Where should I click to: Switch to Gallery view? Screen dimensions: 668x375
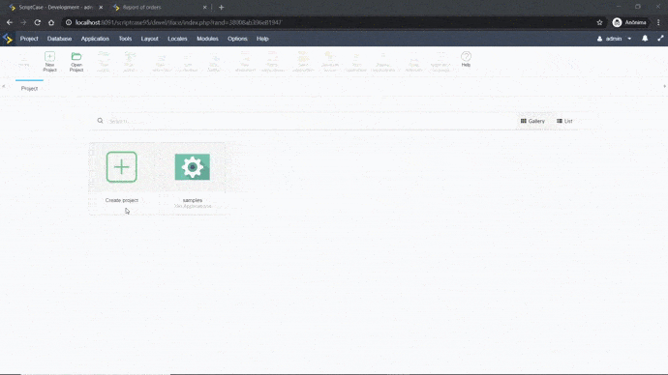tap(532, 121)
